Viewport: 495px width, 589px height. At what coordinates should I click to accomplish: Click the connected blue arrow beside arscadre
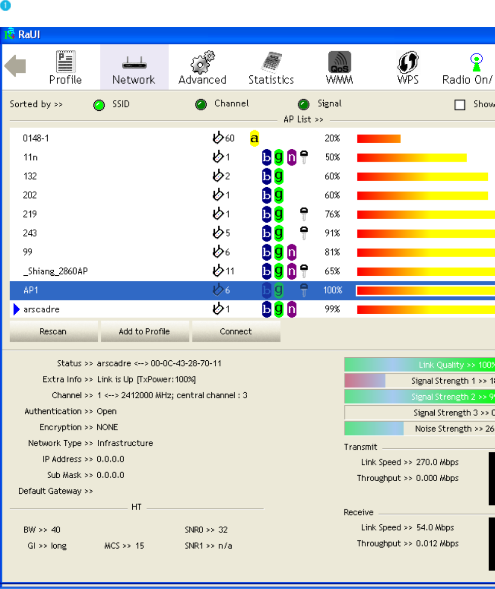click(16, 309)
